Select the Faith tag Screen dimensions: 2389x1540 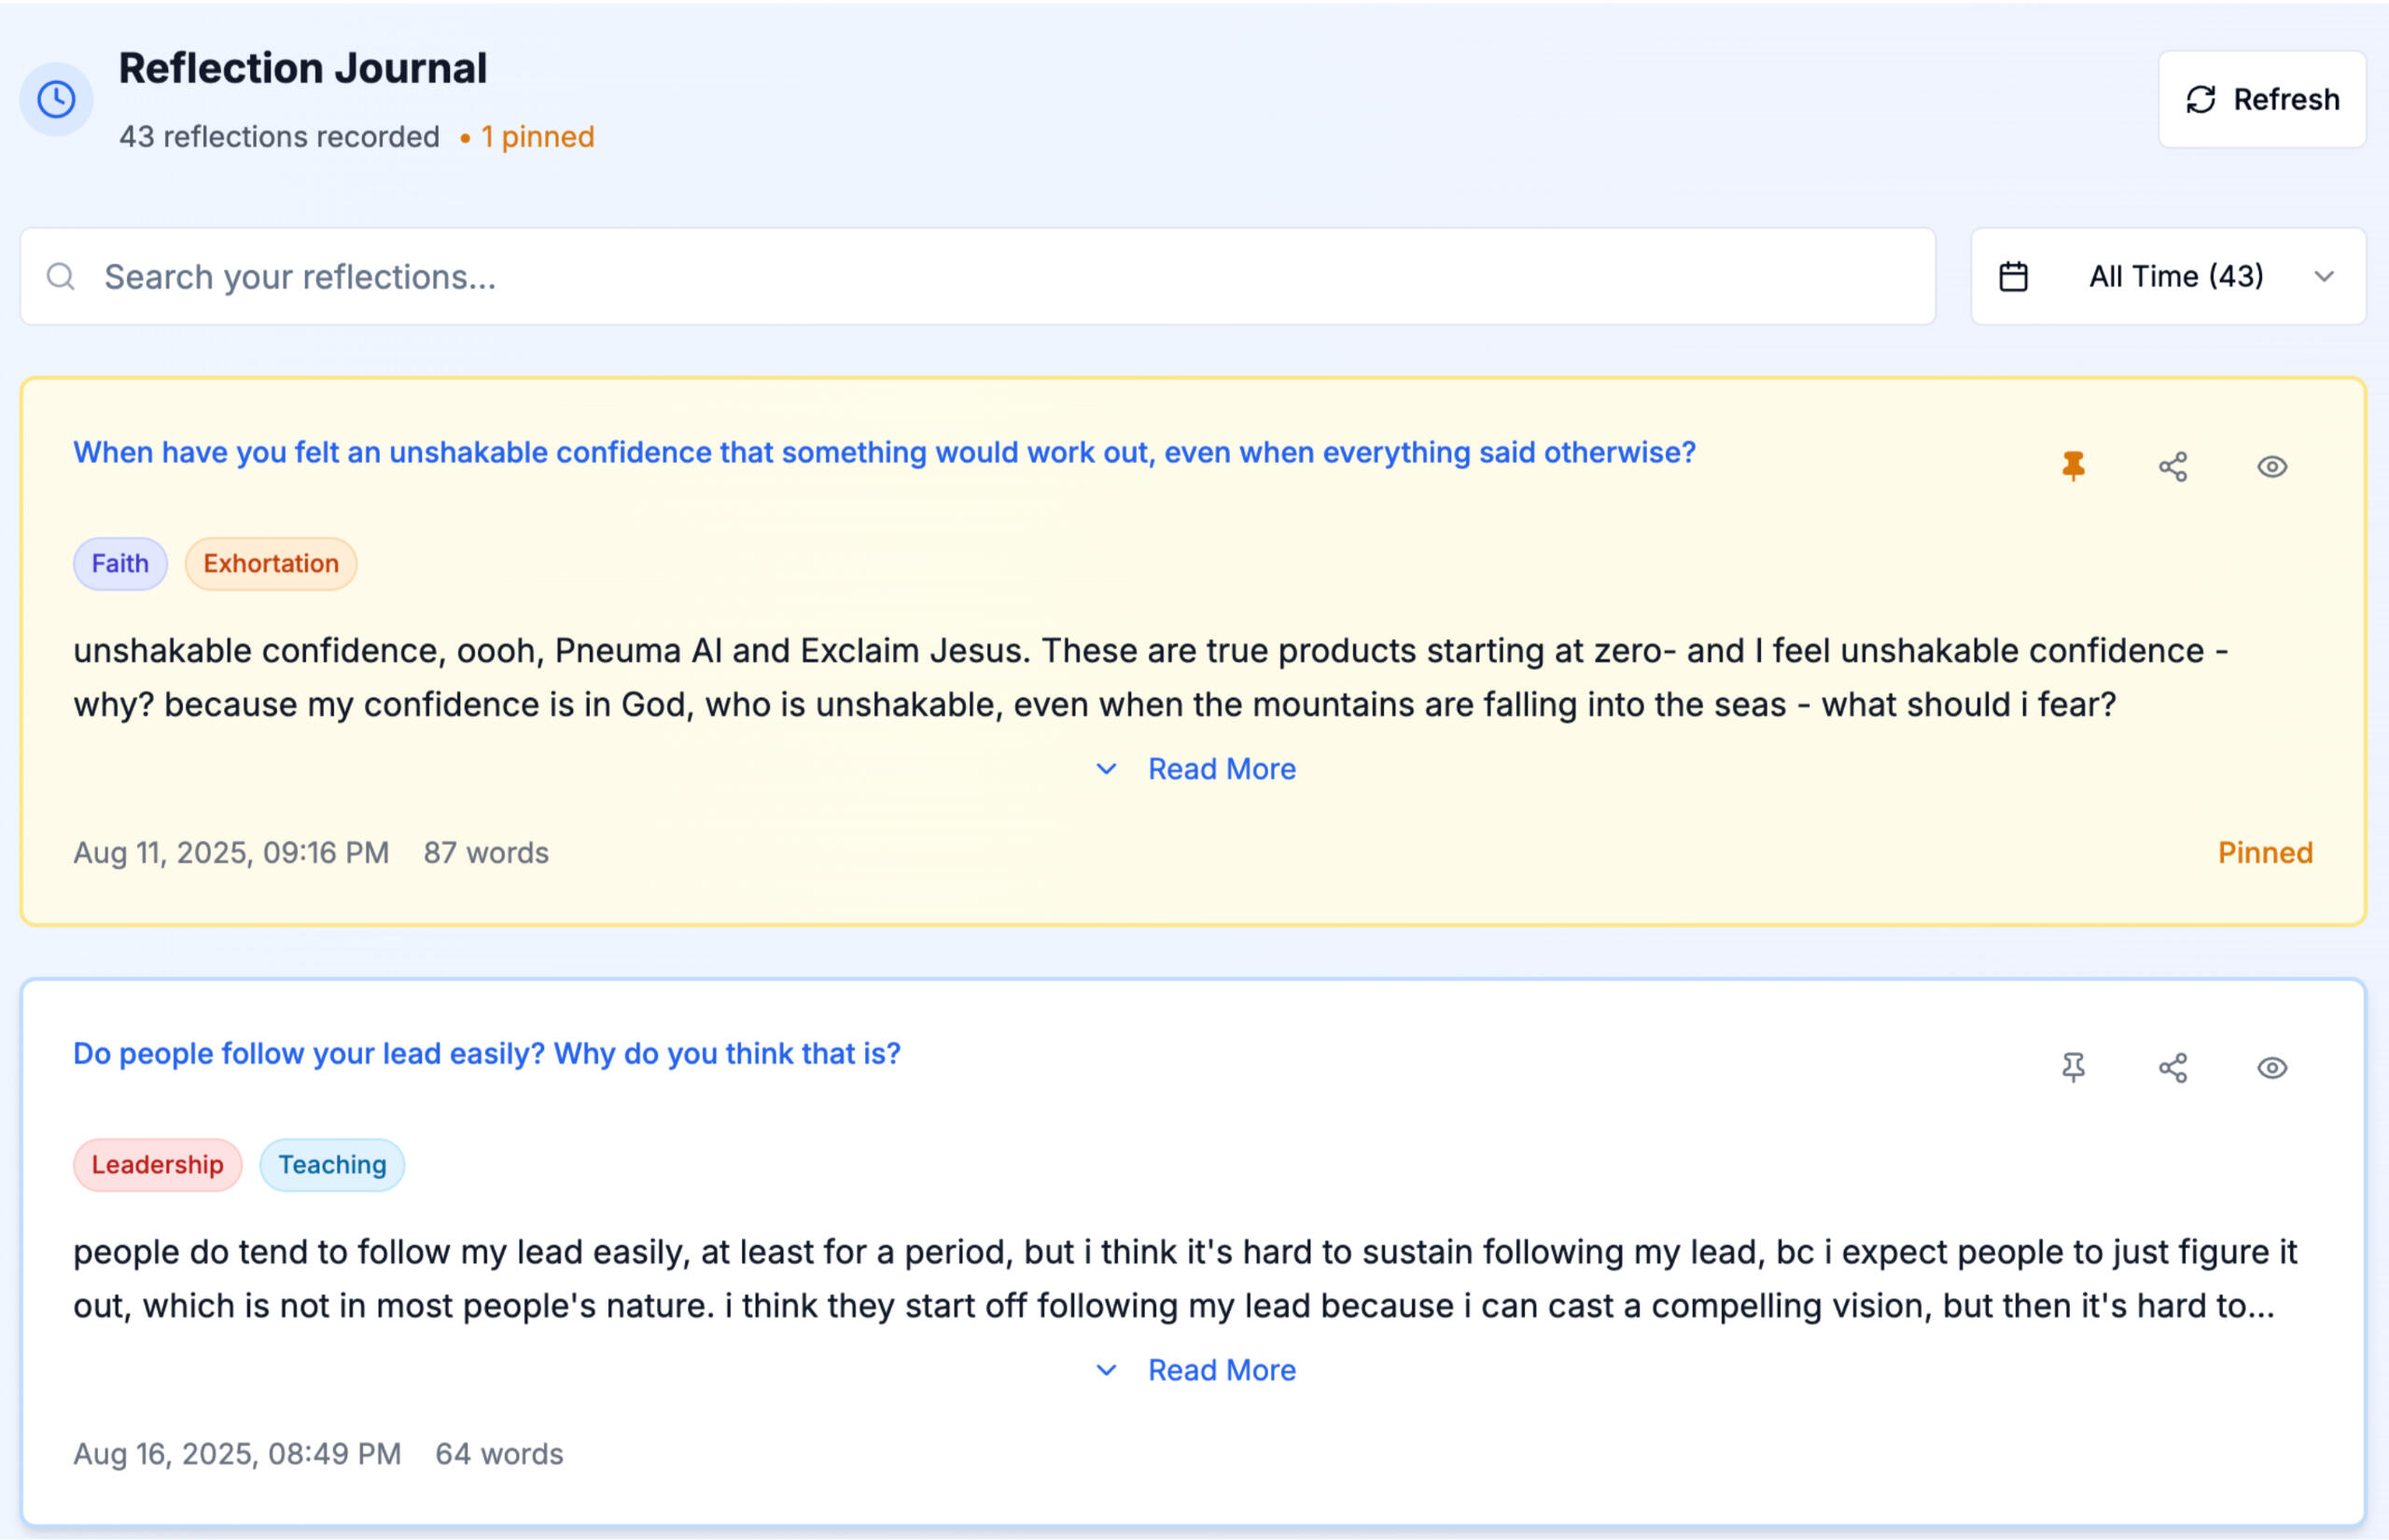pos(120,564)
